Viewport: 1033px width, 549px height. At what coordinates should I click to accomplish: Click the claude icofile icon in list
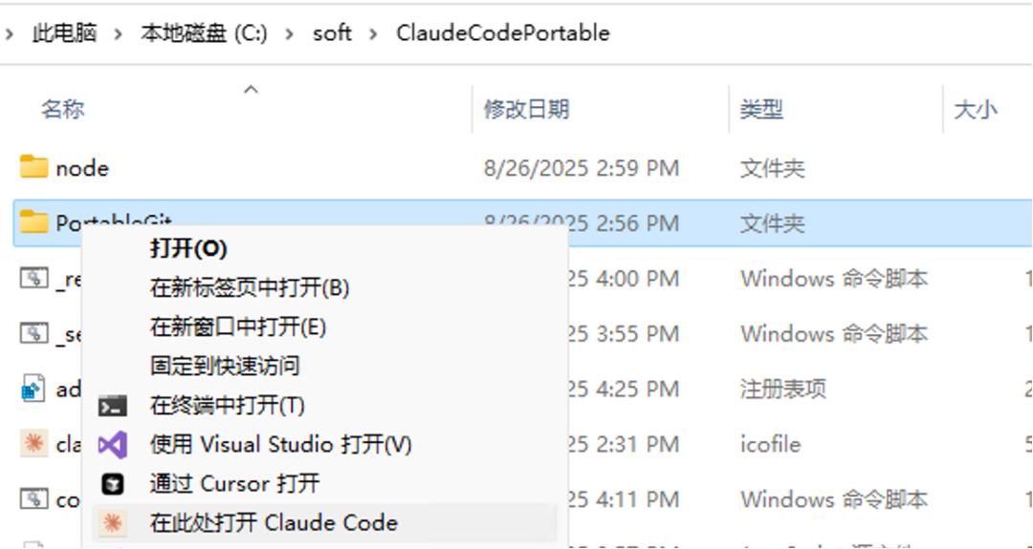coord(34,443)
